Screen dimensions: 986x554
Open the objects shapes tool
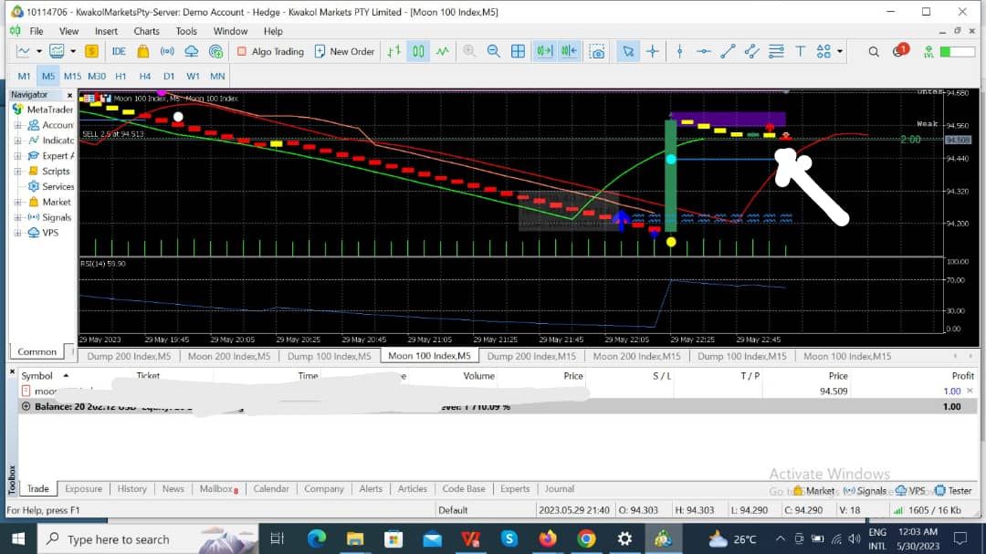pos(823,51)
